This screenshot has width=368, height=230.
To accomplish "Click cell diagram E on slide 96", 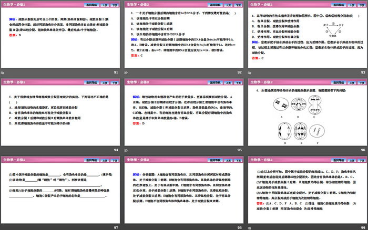I will [300, 131].
